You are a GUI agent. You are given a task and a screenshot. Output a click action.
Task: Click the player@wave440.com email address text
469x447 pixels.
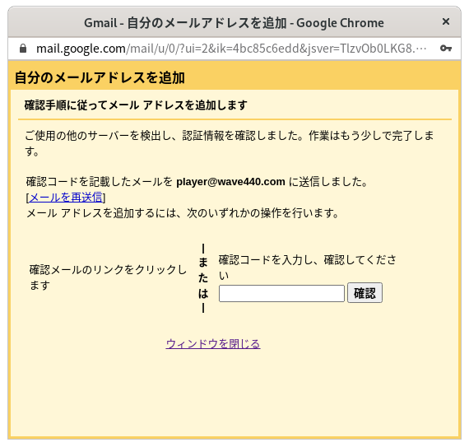230,182
